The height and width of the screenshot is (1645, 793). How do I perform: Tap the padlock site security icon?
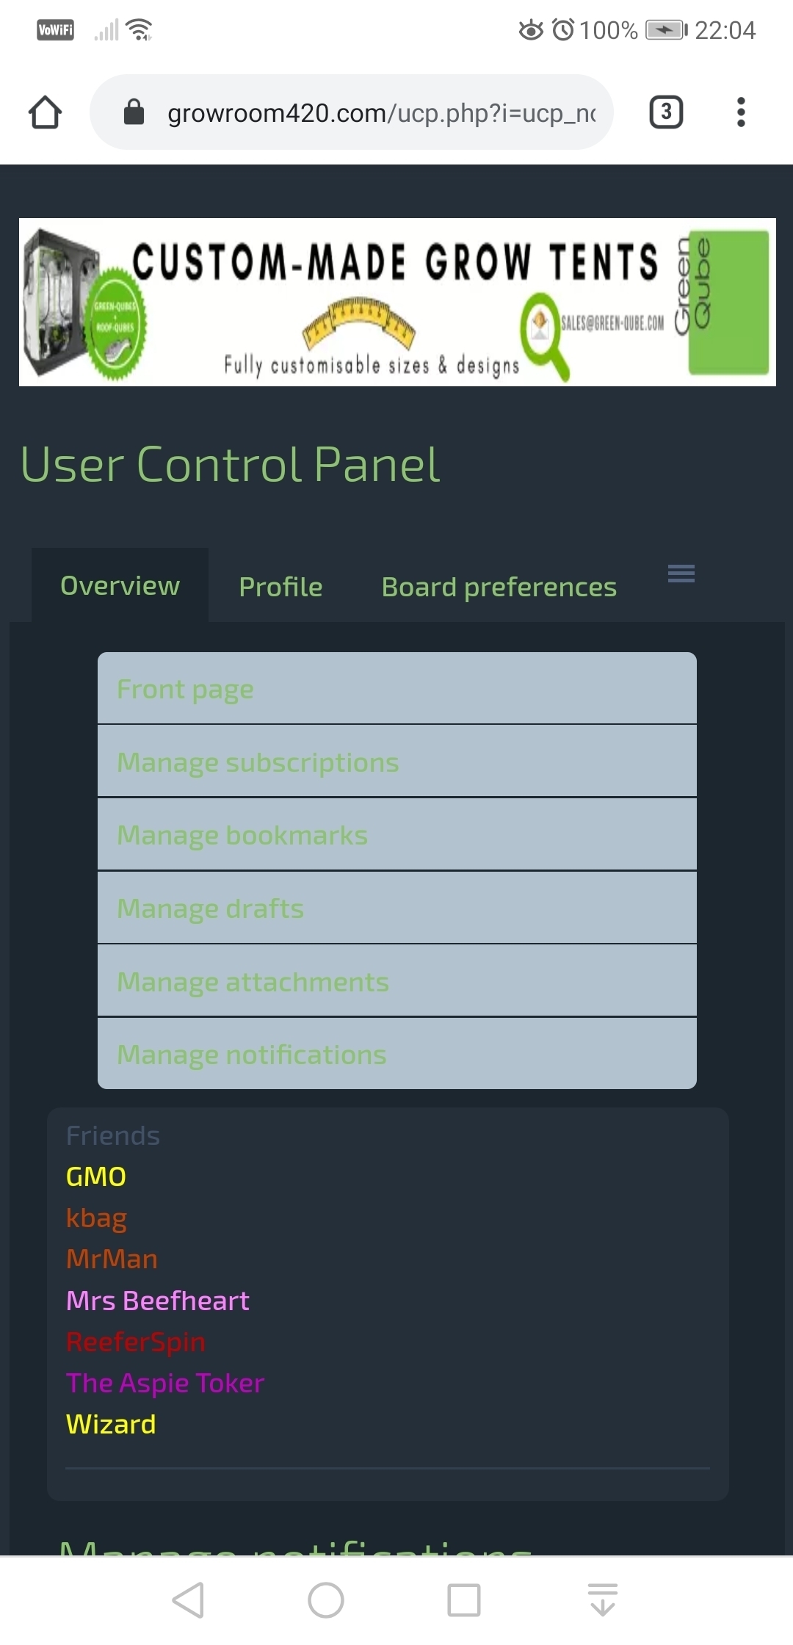[x=134, y=112]
